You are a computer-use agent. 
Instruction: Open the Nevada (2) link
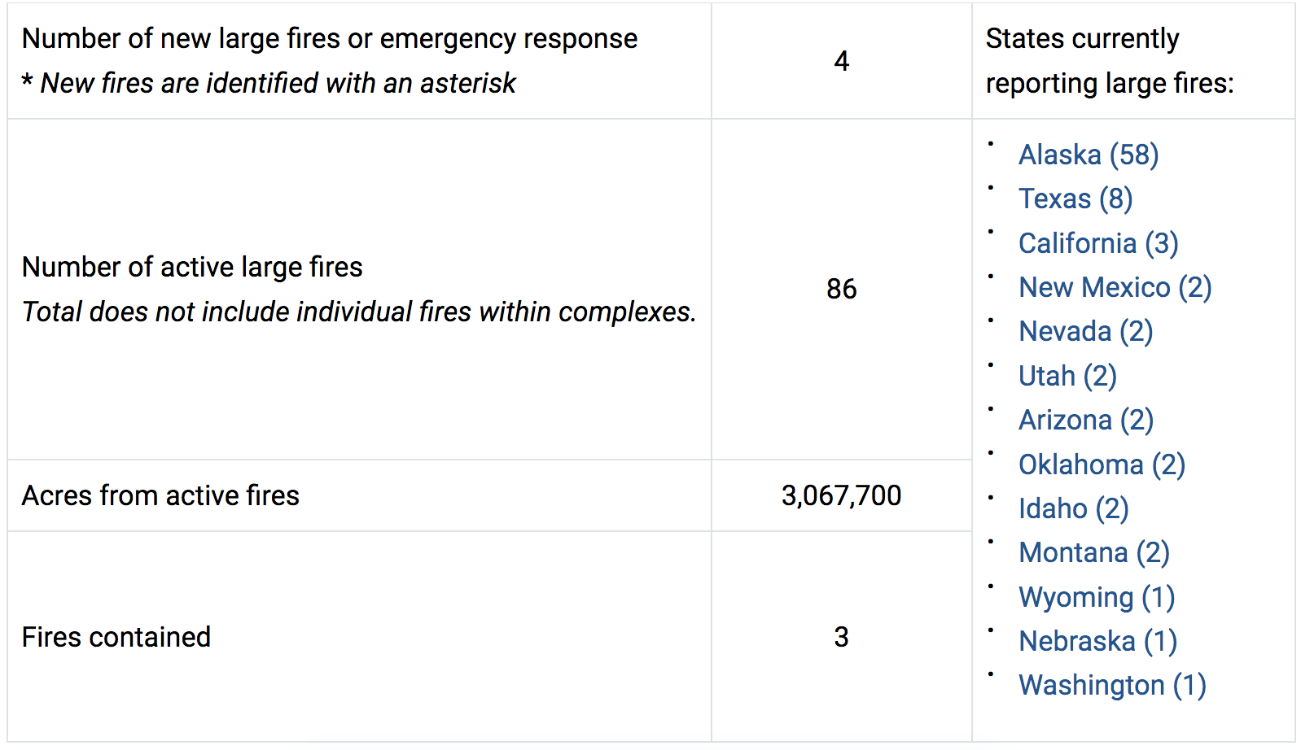[x=1085, y=331]
